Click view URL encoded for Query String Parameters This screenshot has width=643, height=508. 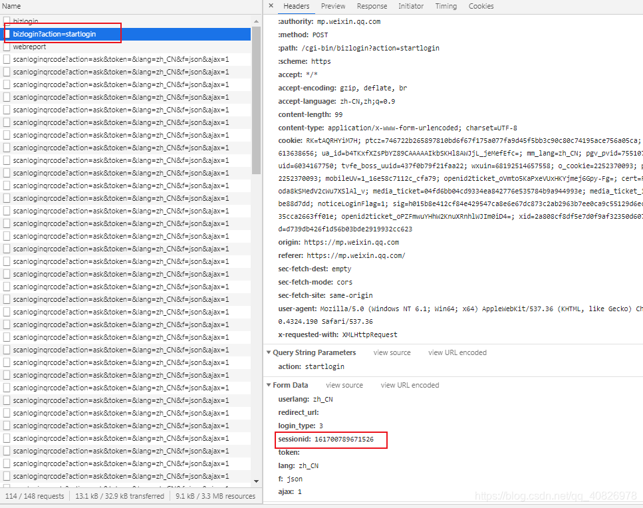[x=457, y=352]
